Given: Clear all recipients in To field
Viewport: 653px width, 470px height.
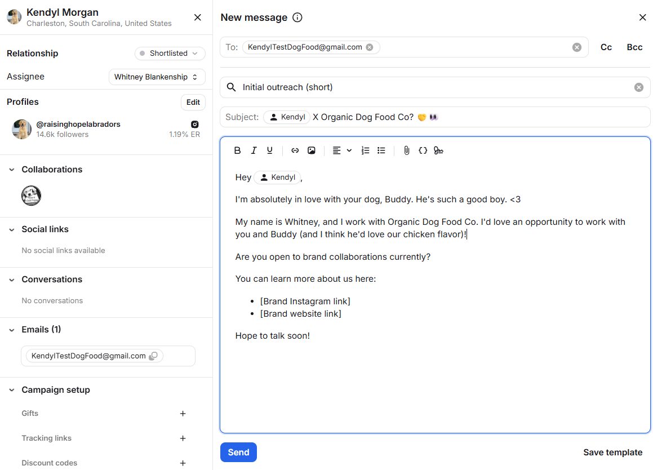Looking at the screenshot, I should coord(577,47).
